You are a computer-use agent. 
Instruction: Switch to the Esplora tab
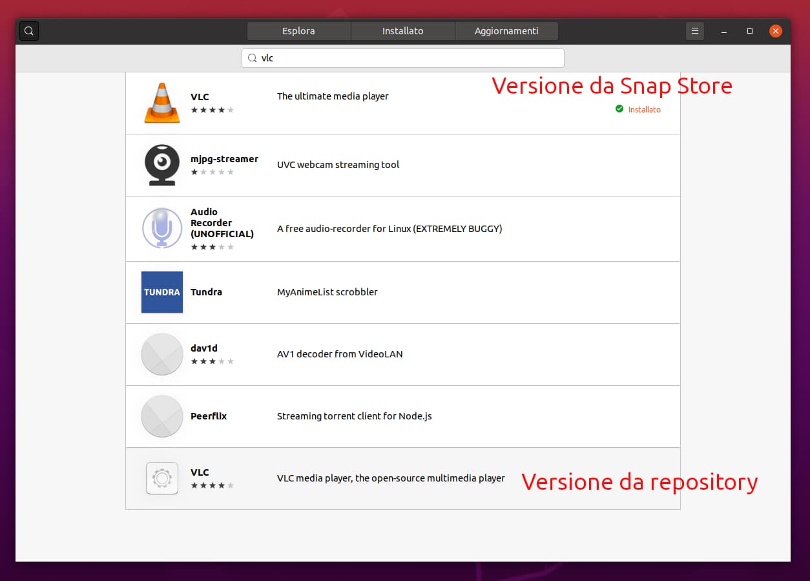coord(298,30)
